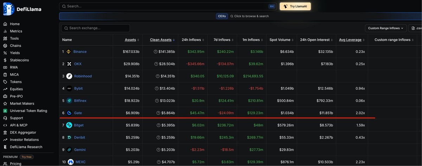Click the Gemini logo icon
The width and height of the screenshot is (422, 166).
[x=69, y=150]
